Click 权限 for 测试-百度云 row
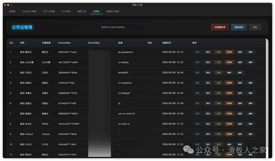This screenshot has height=161, width=275. pos(218,103)
